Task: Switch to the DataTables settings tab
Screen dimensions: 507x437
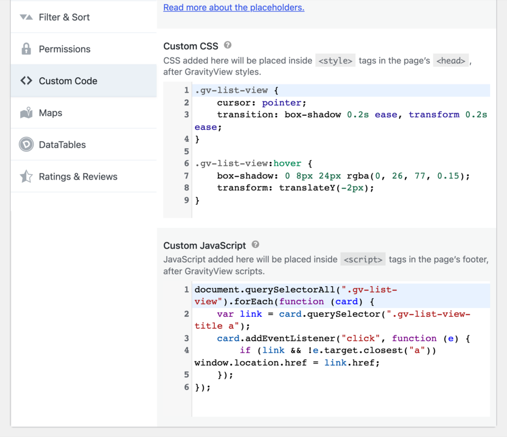Action: (x=84, y=144)
